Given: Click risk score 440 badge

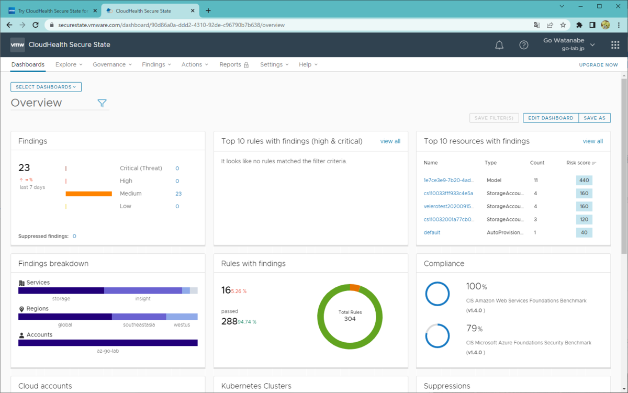Looking at the screenshot, I should point(584,180).
